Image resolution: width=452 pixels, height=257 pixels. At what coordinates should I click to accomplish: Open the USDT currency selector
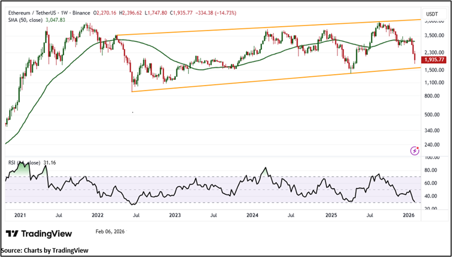(x=432, y=14)
